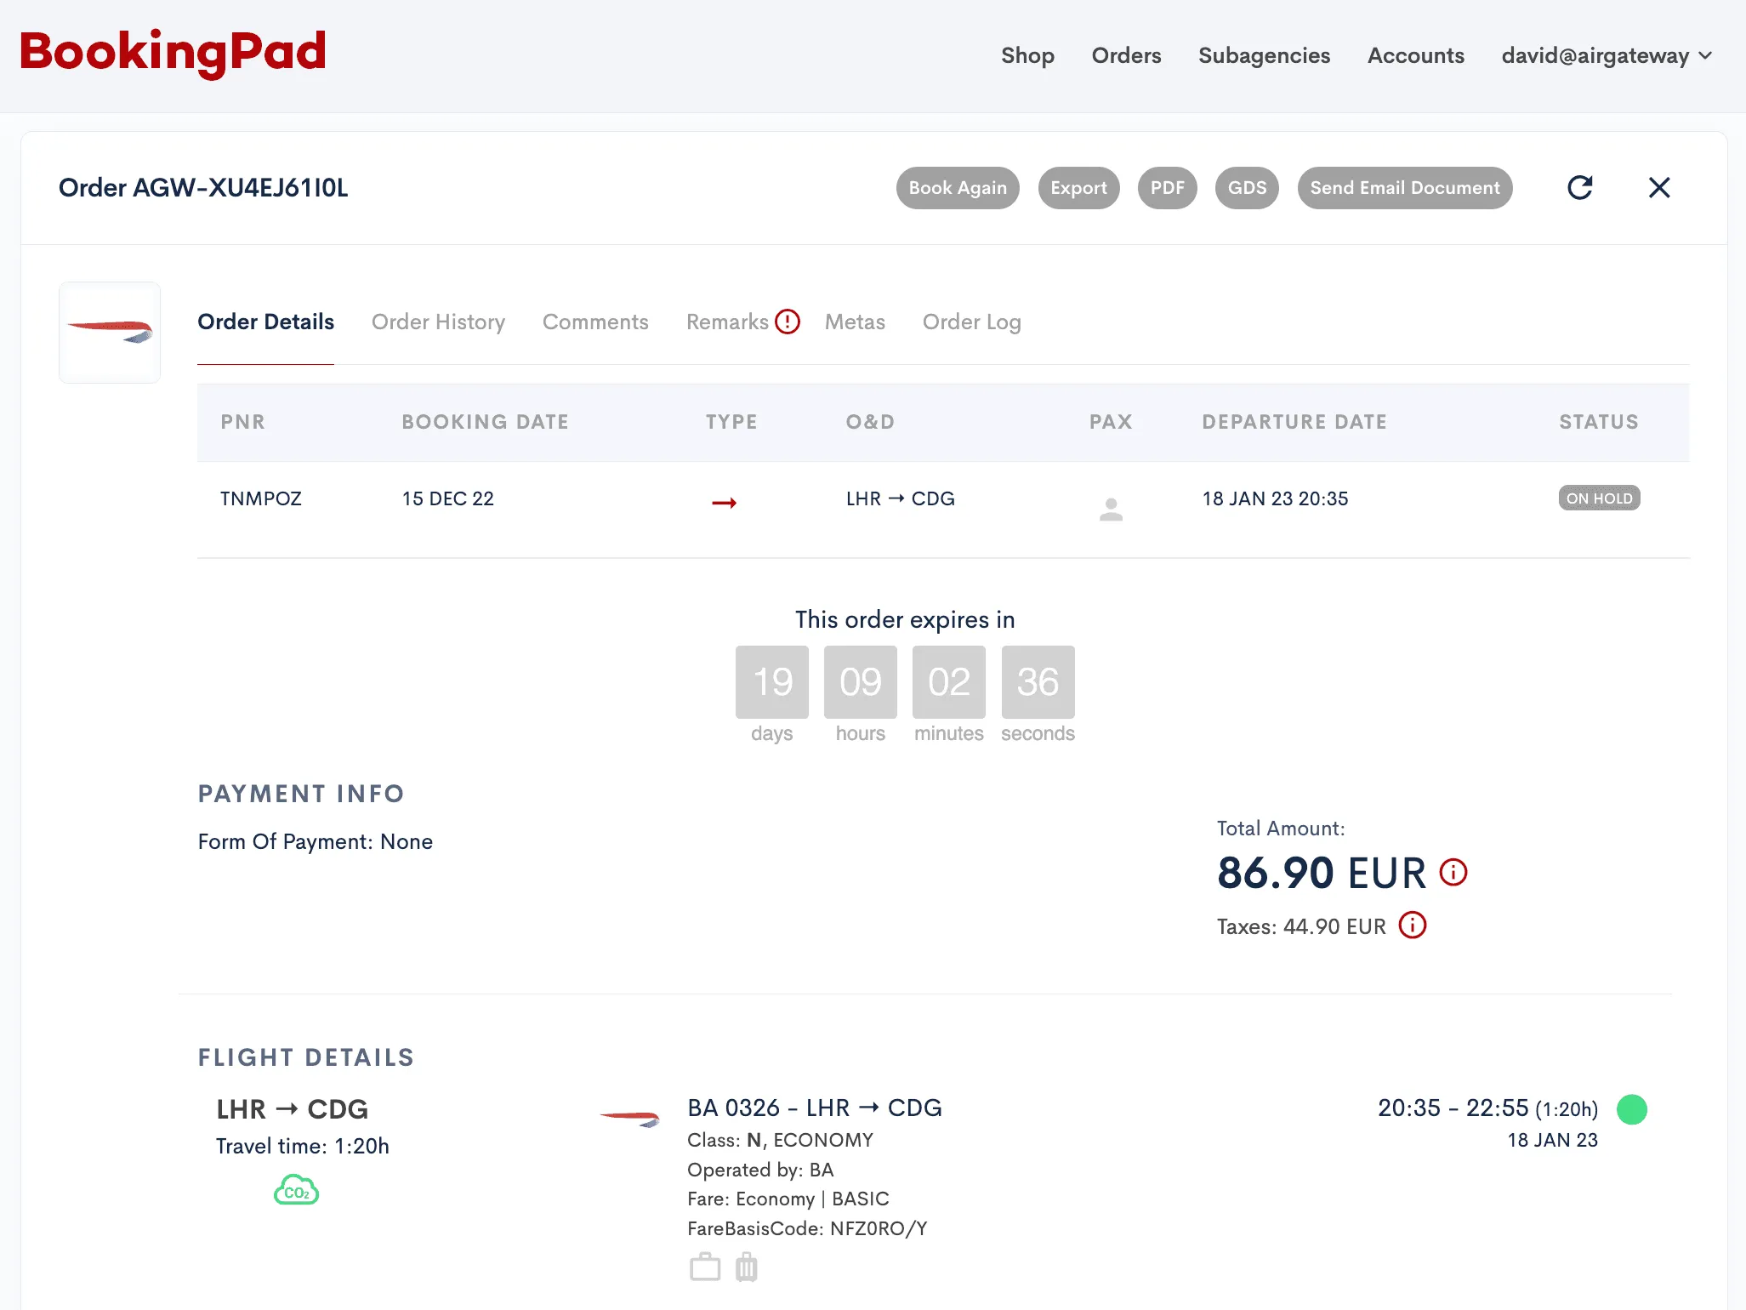This screenshot has width=1746, height=1310.
Task: Open the Comments tab
Action: [x=595, y=322]
